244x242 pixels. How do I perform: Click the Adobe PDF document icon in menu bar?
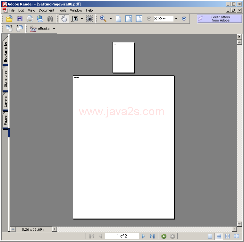[5, 10]
